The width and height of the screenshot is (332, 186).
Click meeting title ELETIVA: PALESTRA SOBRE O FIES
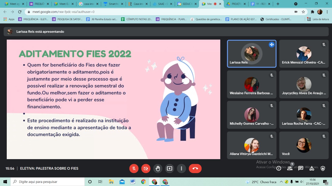pos(49,168)
